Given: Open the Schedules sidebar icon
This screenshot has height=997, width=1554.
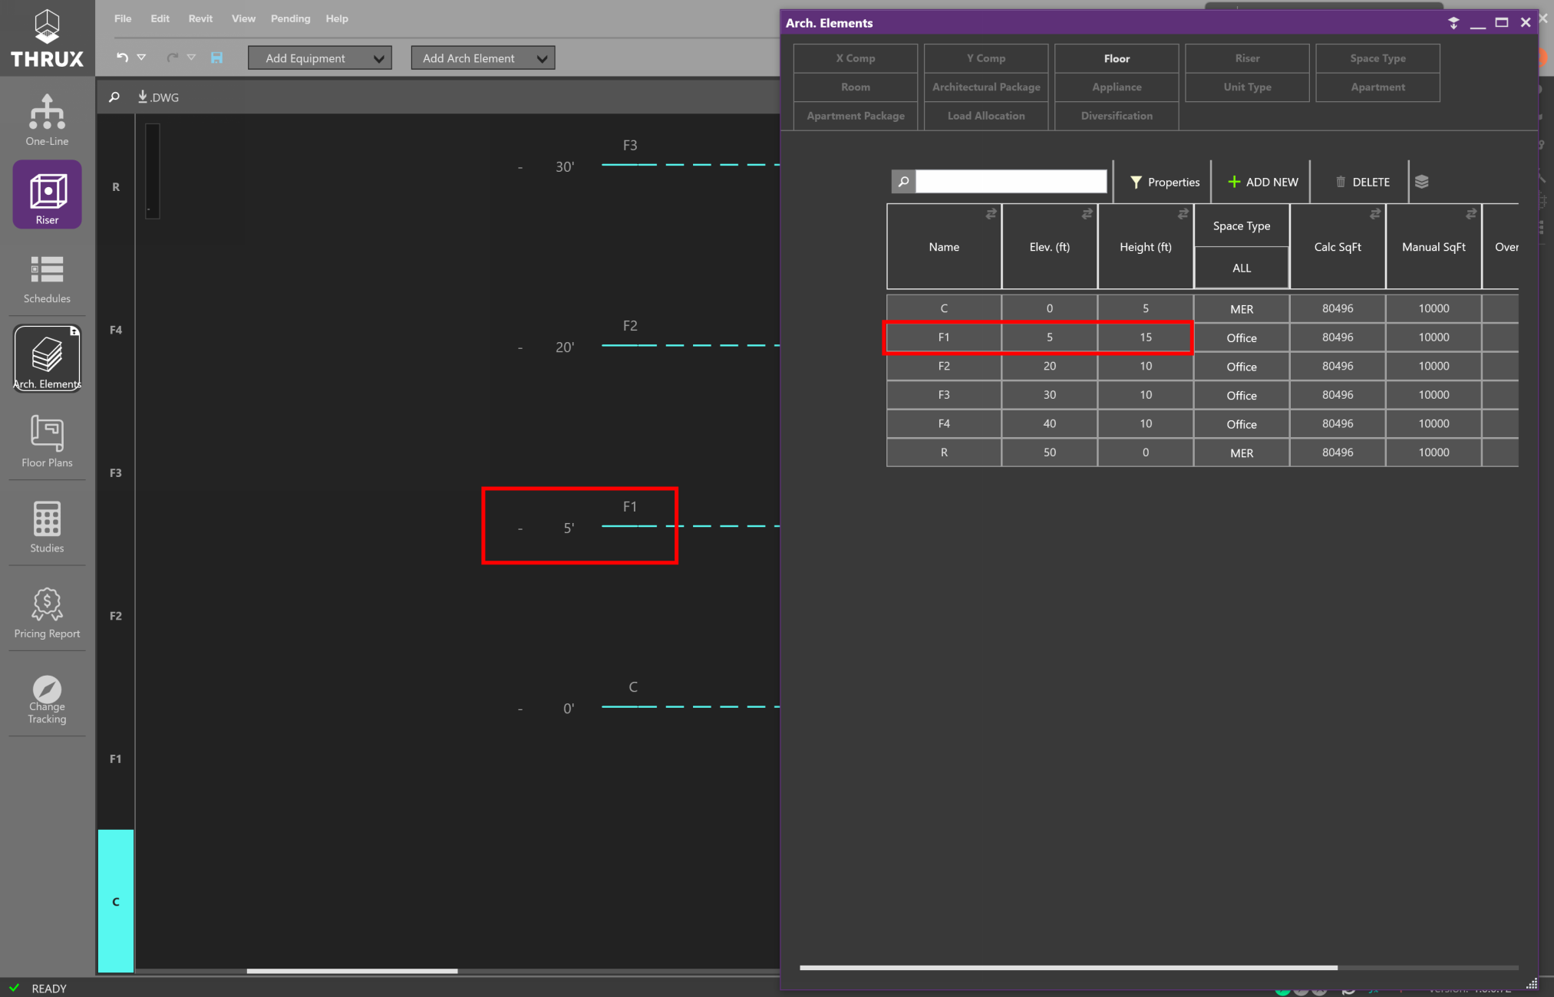Looking at the screenshot, I should (47, 278).
